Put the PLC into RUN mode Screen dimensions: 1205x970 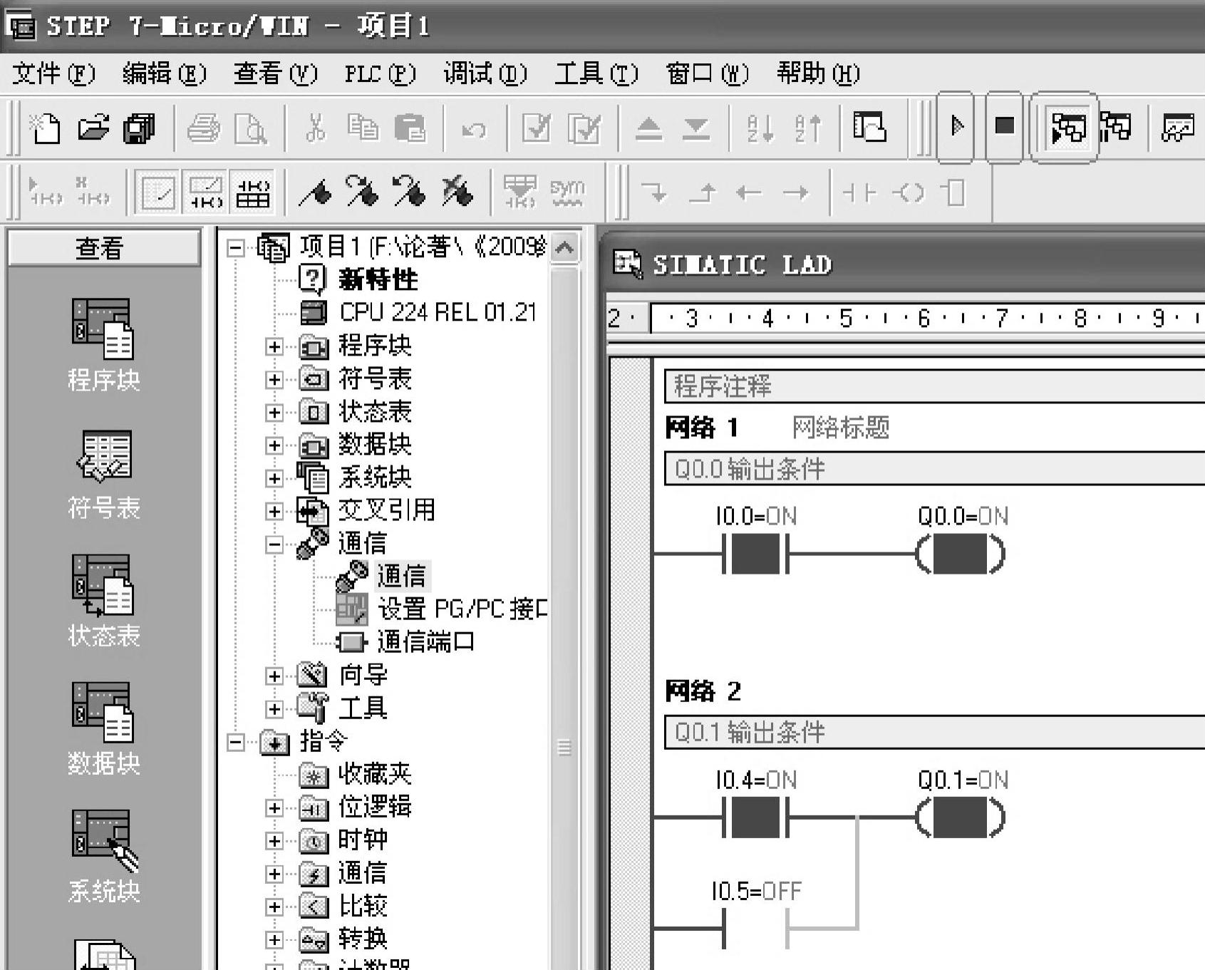(x=956, y=127)
